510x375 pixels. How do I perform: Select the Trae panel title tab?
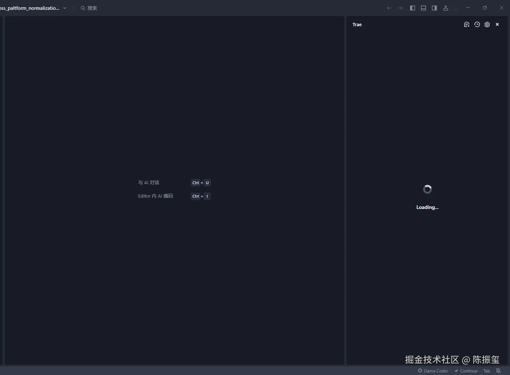click(357, 24)
